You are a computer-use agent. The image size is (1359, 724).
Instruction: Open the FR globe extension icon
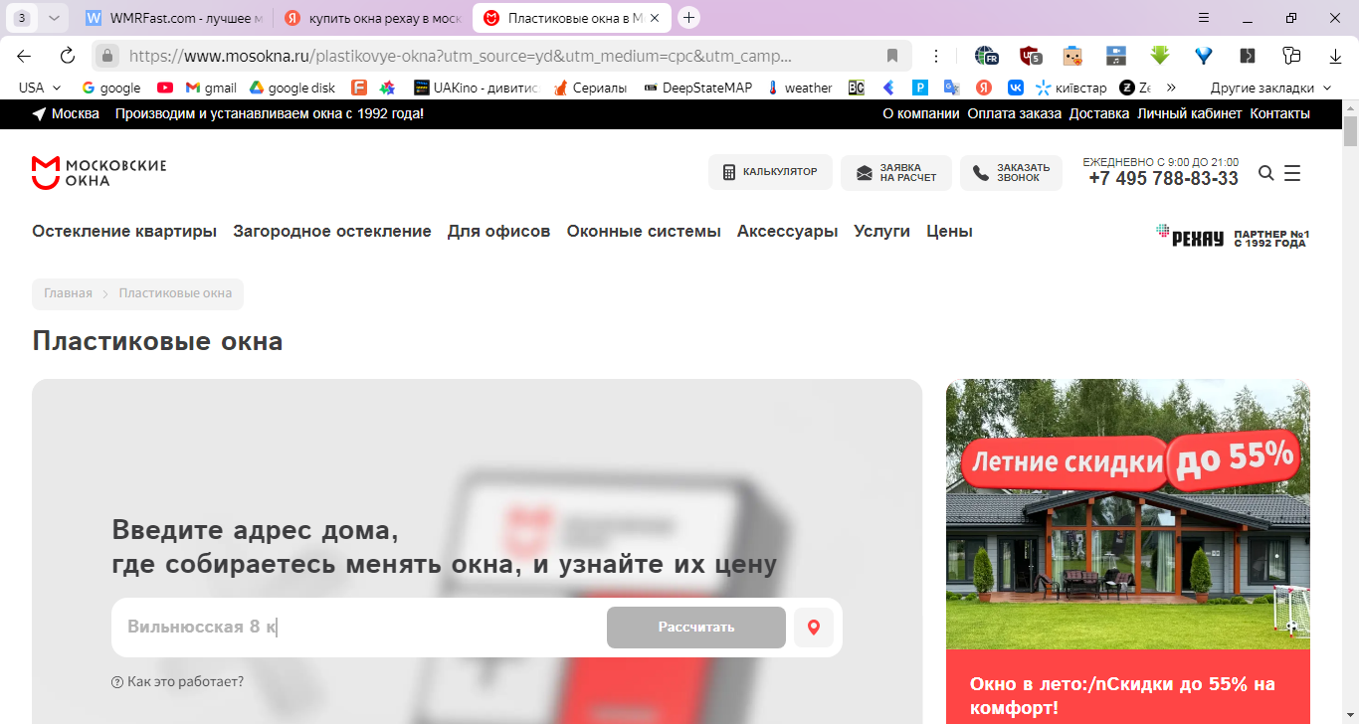point(985,56)
